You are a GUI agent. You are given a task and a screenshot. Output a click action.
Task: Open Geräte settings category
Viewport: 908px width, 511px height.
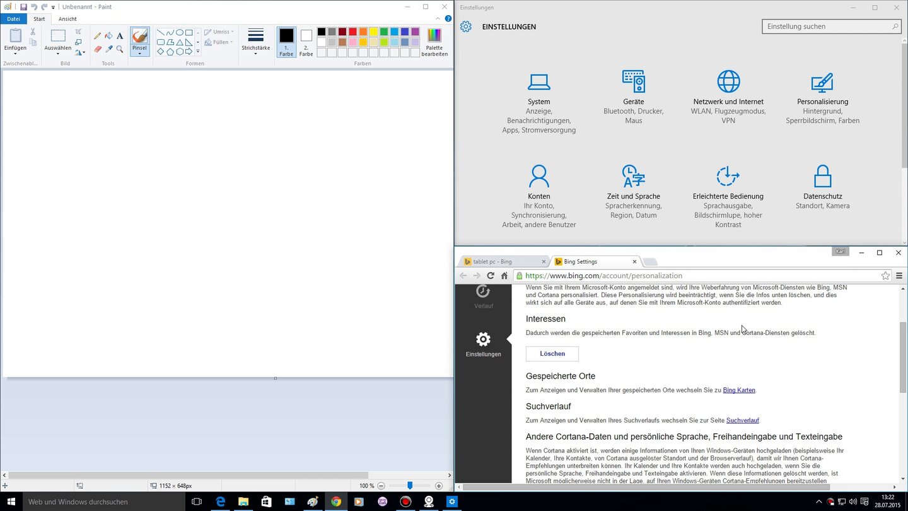(634, 97)
